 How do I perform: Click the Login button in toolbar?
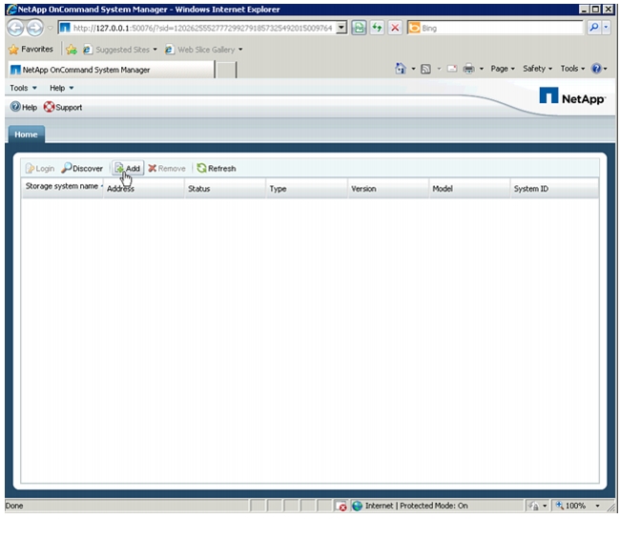39,169
